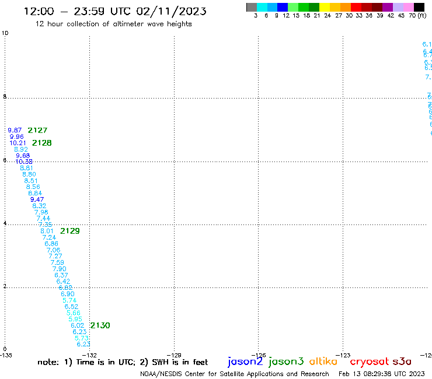Click the black swatch ending the legend

point(419,7)
